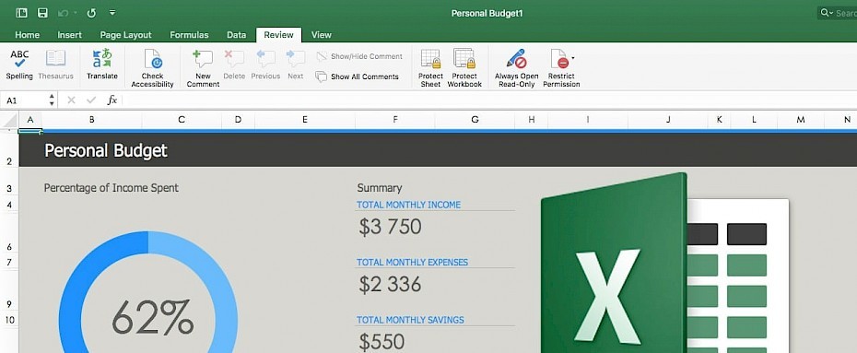Open the Insert tab
Image resolution: width=857 pixels, height=353 pixels.
pyautogui.click(x=69, y=35)
